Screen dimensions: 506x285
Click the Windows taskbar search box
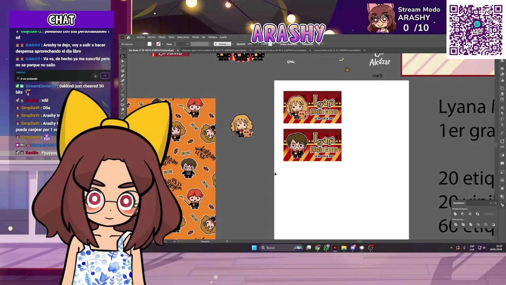point(281,248)
